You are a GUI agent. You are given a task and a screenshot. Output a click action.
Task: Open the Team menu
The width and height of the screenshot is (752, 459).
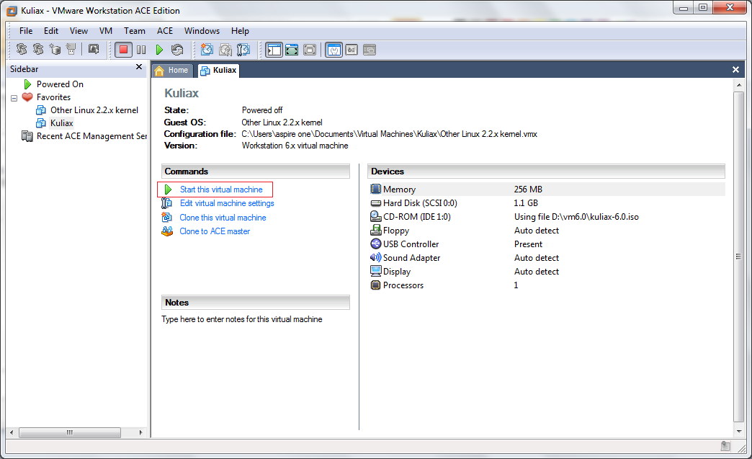tap(134, 31)
